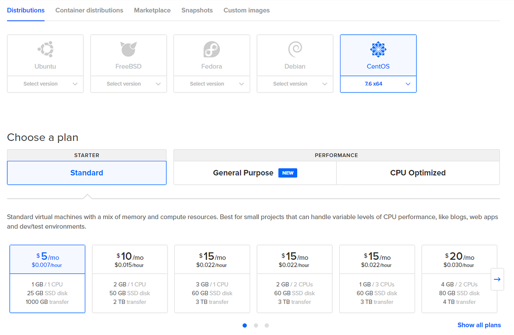514x335 pixels.
Task: Click the Ubuntu logo icon
Action: pos(45,50)
